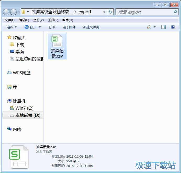The width and height of the screenshot is (181, 173).
Task: Close the export window
Action: (x=174, y=5)
